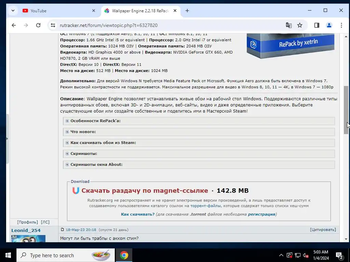350x262 pixels.
Task: Click the Type here to search box
Action: (66, 255)
